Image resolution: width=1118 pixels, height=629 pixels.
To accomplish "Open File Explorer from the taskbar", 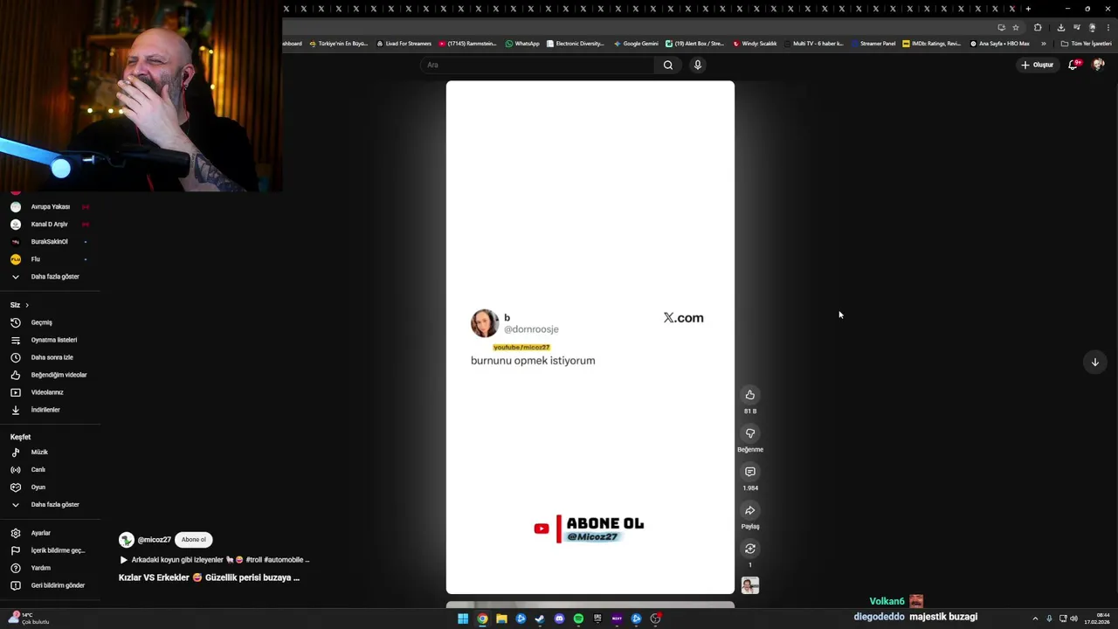I will coord(501,619).
